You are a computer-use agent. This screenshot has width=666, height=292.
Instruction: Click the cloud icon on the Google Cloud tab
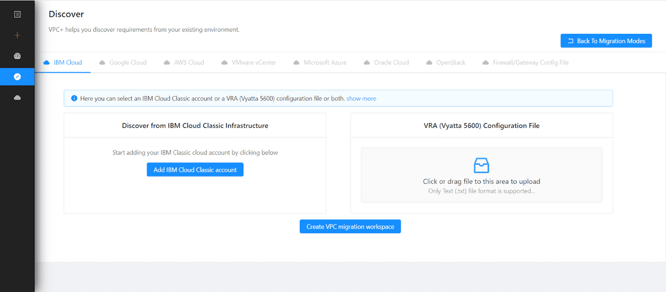point(102,63)
